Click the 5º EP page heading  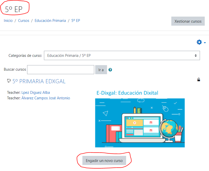pyautogui.click(x=14, y=9)
